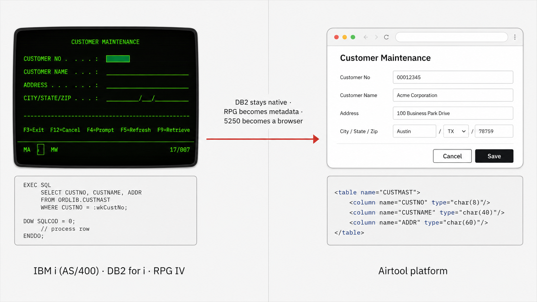The image size is (537, 302).
Task: Click F12=Cancel on the terminal screen
Action: tap(65, 130)
